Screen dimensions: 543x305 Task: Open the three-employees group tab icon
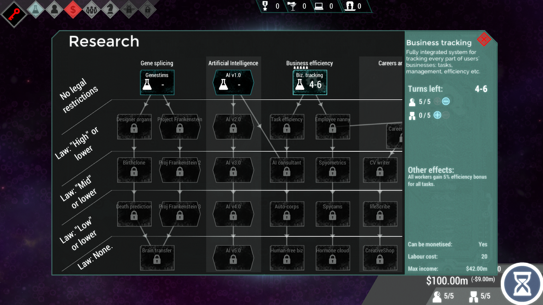point(92,9)
